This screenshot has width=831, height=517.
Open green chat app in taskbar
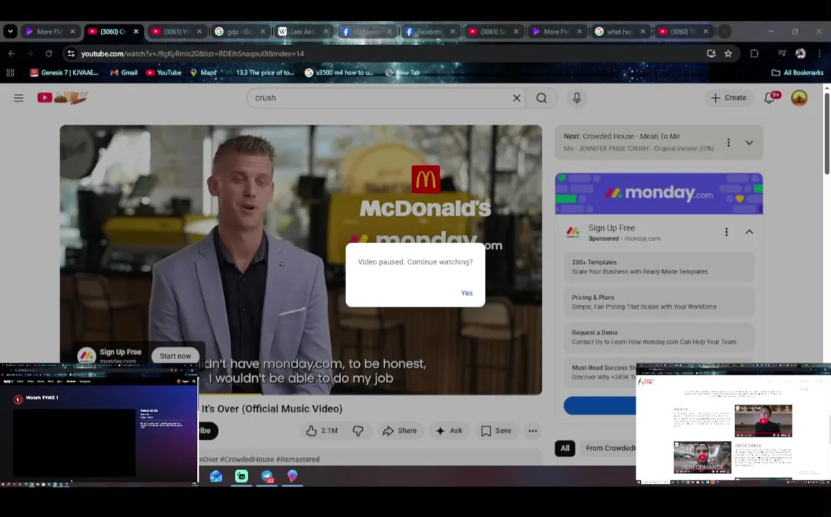click(x=241, y=476)
